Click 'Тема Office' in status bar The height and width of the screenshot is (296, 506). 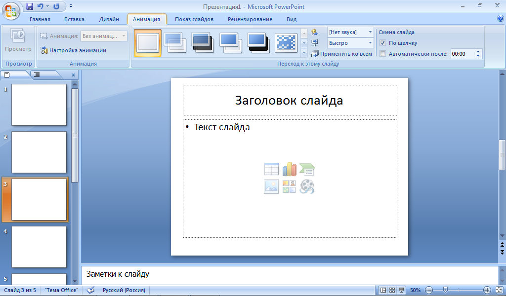pyautogui.click(x=61, y=290)
